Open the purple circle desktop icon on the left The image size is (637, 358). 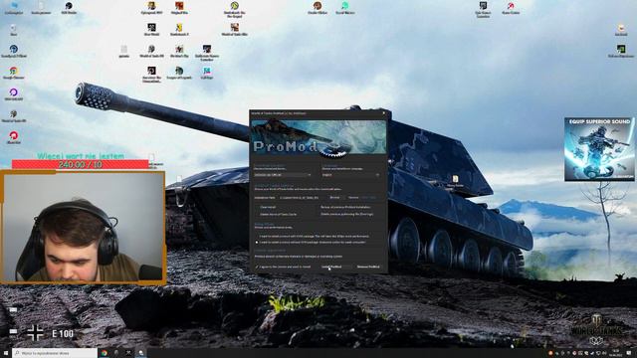[13, 94]
